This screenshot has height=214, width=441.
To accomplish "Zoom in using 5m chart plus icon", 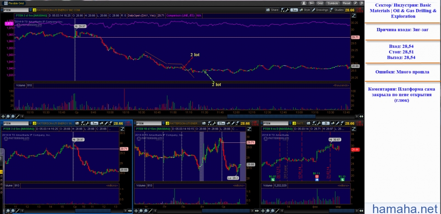I will point(8,211).
